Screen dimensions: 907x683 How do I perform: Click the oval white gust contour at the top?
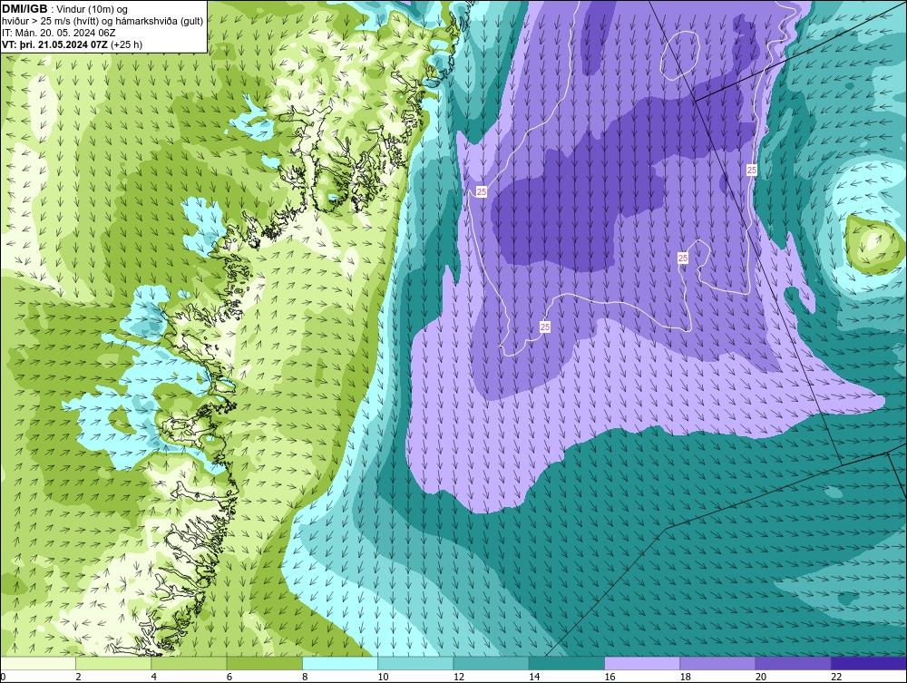click(680, 55)
